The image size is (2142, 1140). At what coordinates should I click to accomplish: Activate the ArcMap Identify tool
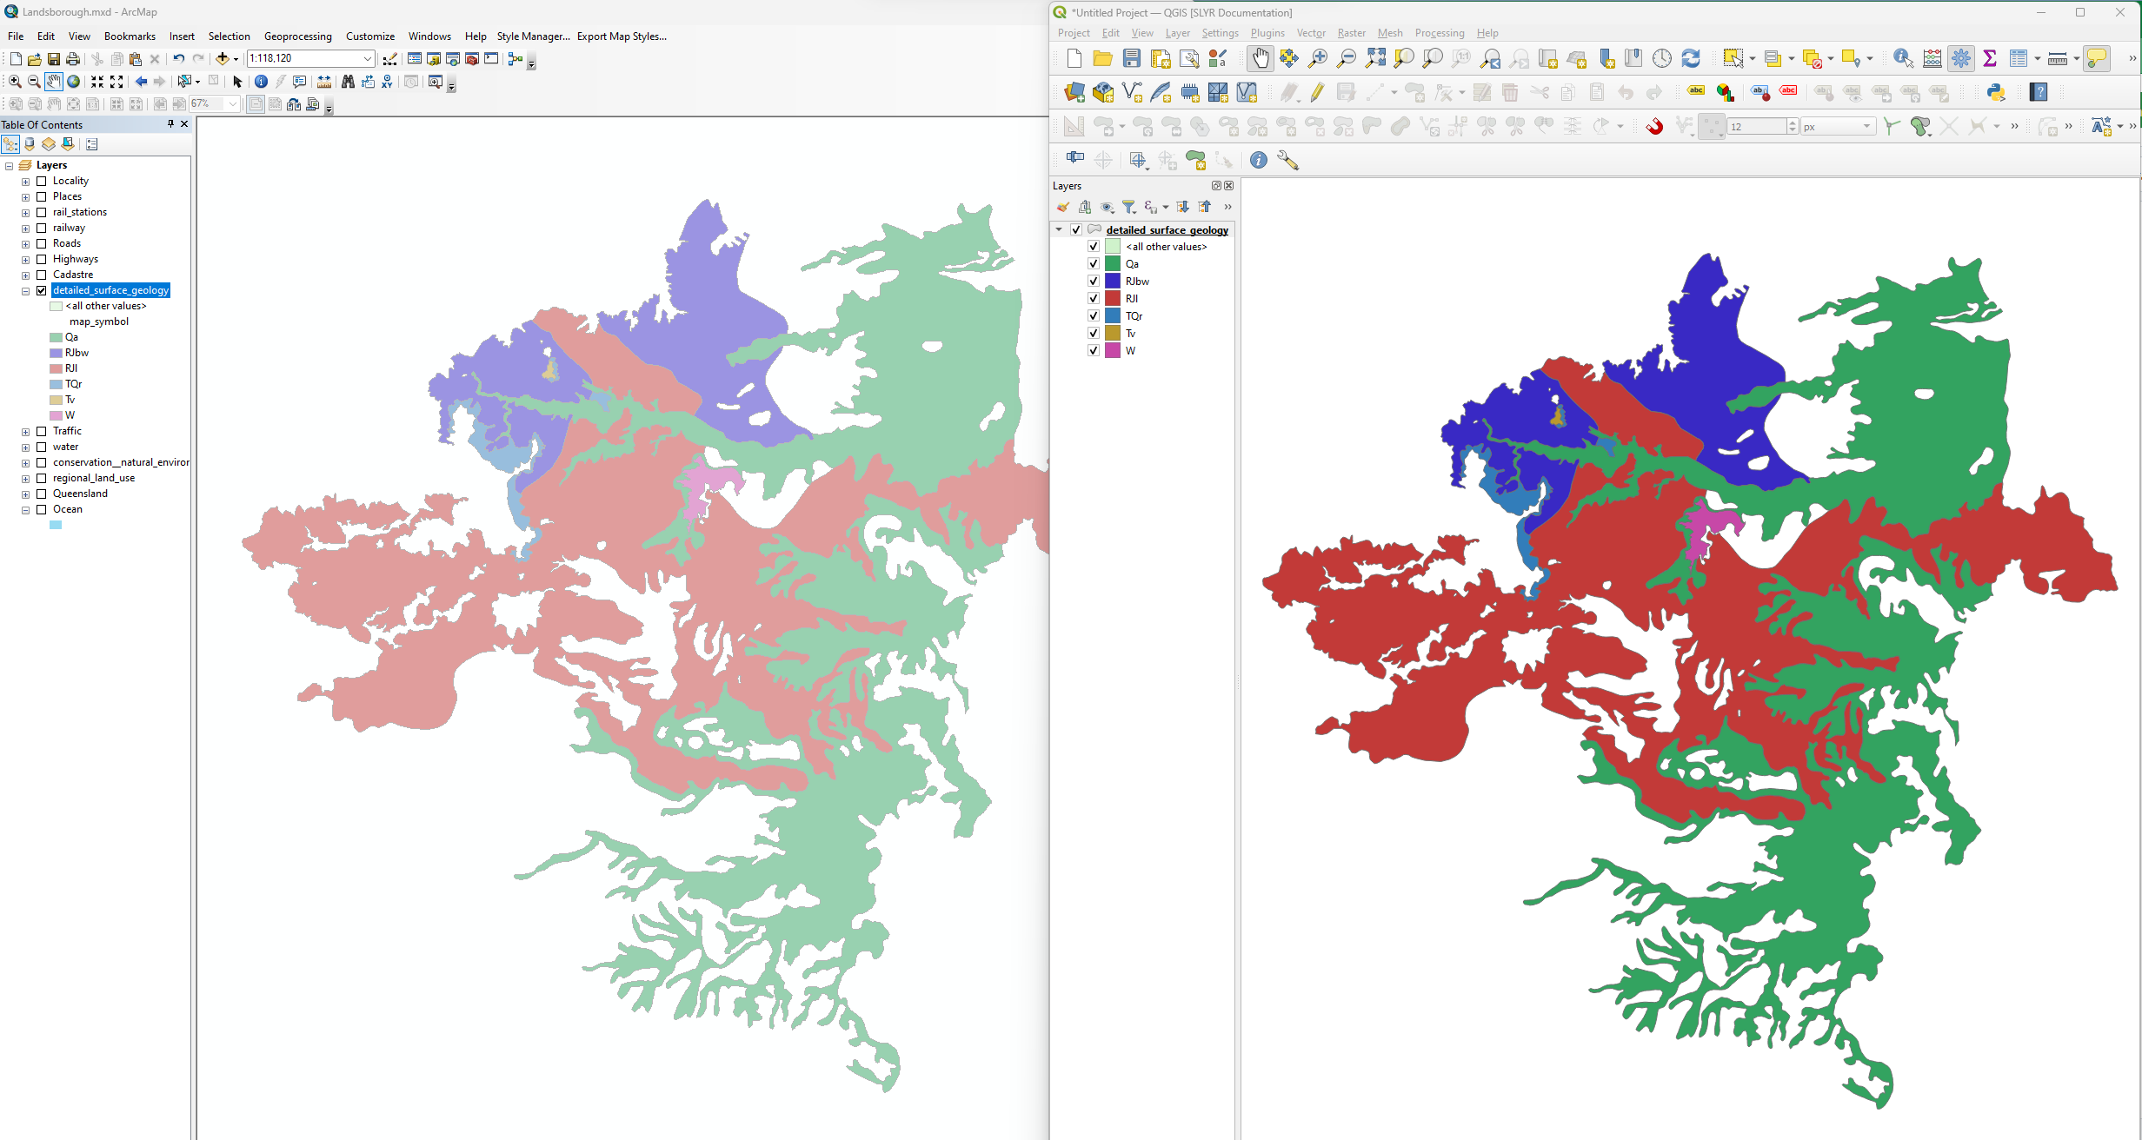261,82
